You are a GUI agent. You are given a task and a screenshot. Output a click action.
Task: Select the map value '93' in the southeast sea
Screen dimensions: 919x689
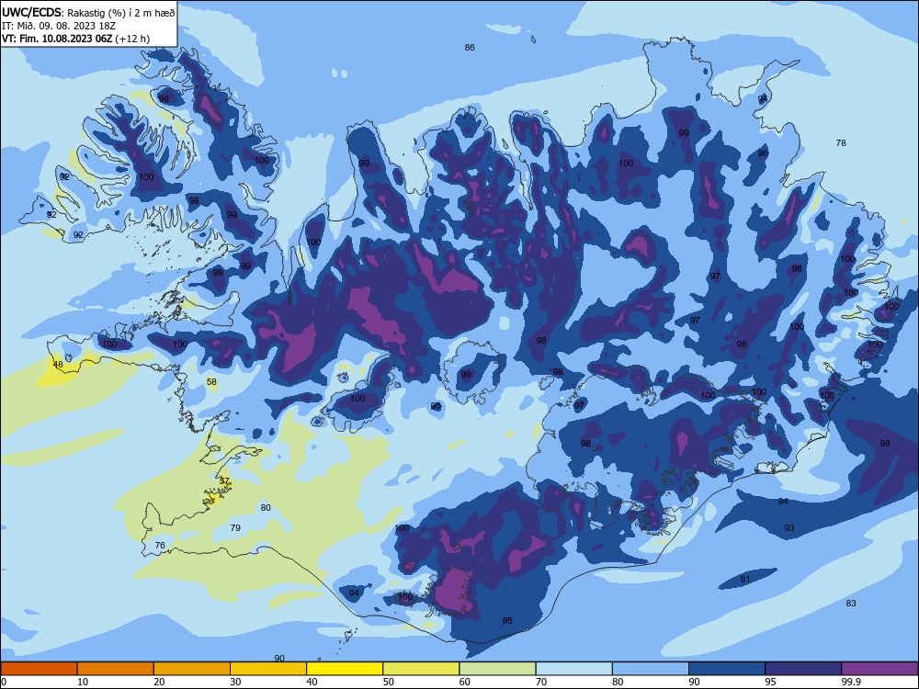point(789,528)
